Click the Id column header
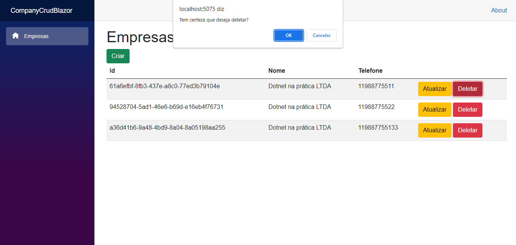The image size is (516, 245). point(112,70)
